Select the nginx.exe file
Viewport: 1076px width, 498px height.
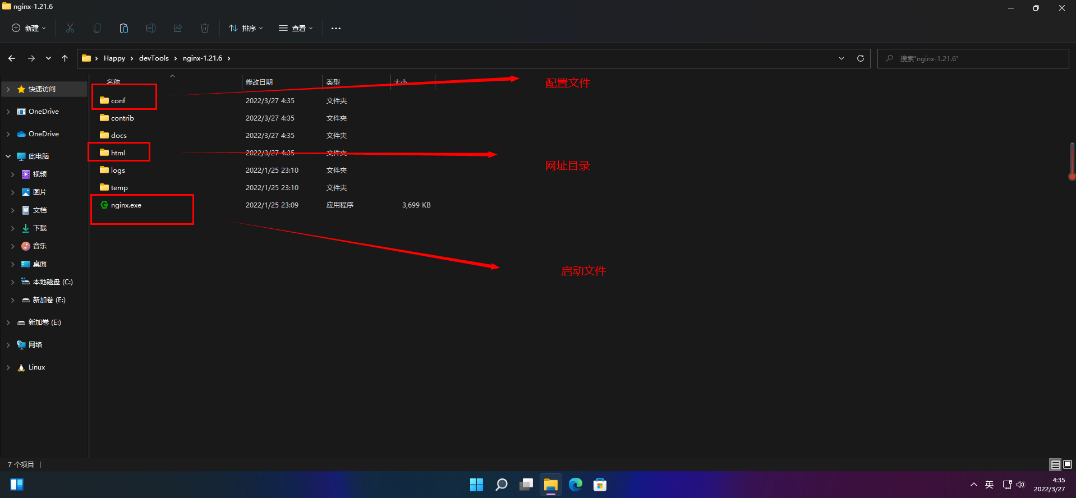click(126, 205)
